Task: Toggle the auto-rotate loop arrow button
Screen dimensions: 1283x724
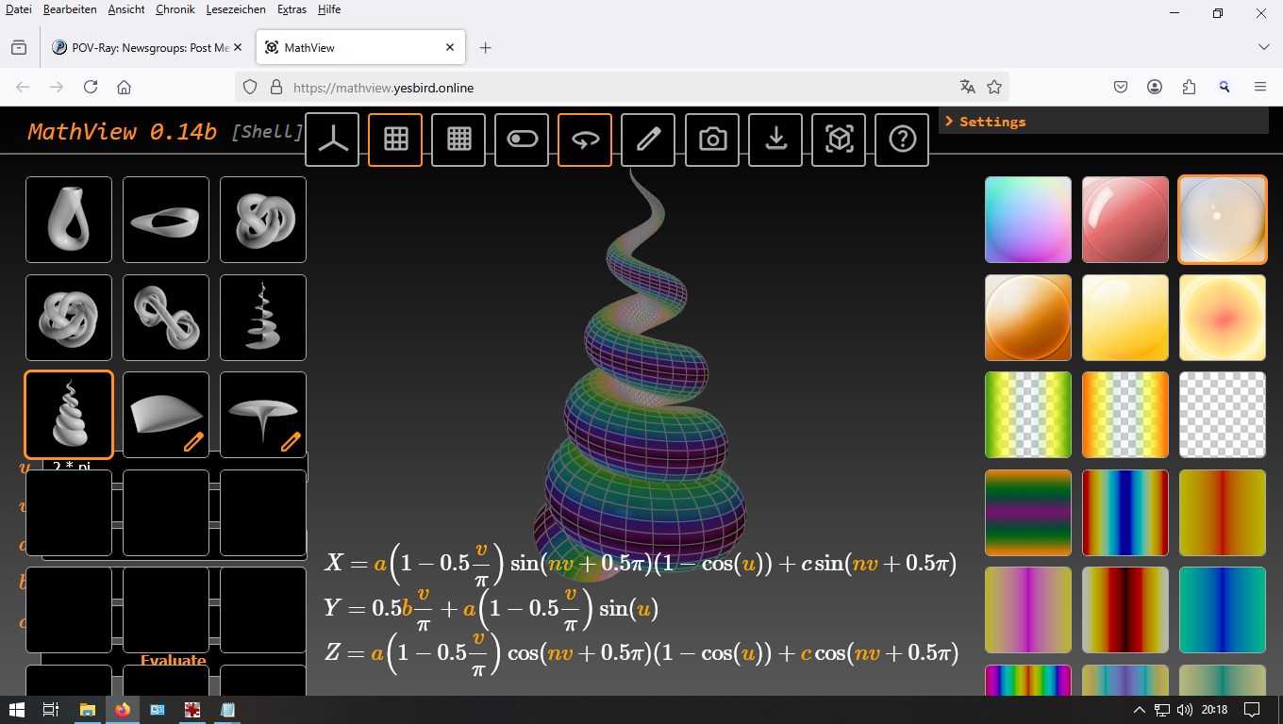Action: 585,140
